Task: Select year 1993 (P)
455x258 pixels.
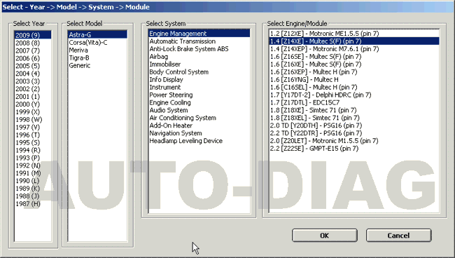Action: pos(33,158)
